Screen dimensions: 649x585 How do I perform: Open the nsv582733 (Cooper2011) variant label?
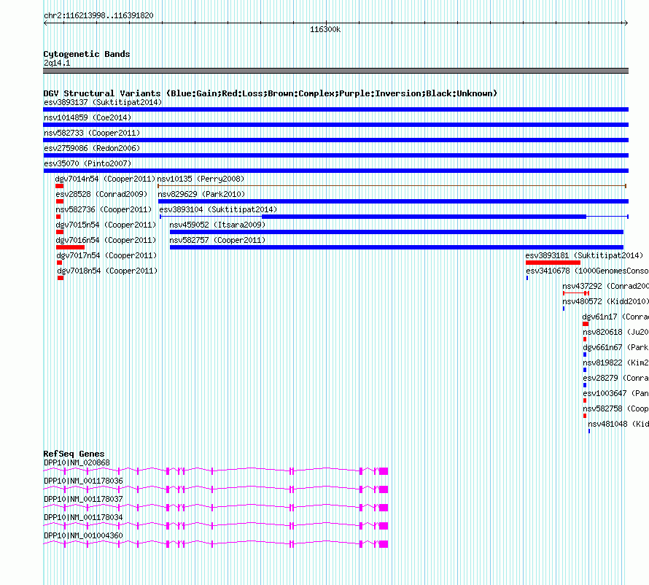click(92, 133)
